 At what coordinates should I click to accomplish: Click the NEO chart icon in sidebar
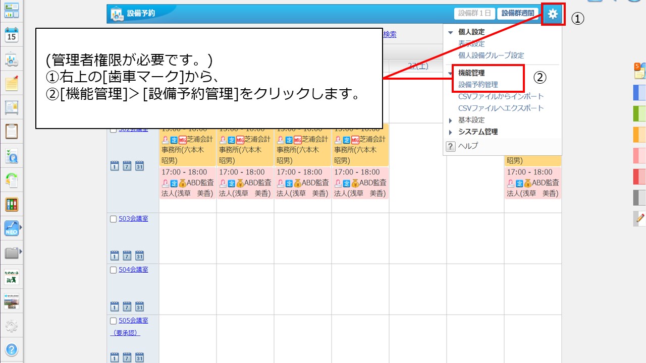tap(11, 228)
